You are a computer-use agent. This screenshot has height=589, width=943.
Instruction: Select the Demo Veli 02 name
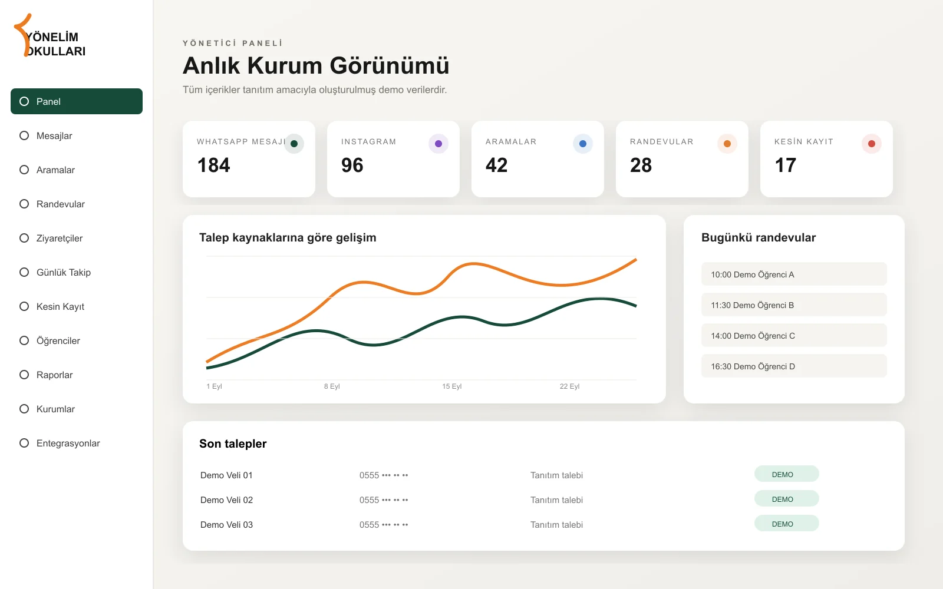click(x=226, y=500)
